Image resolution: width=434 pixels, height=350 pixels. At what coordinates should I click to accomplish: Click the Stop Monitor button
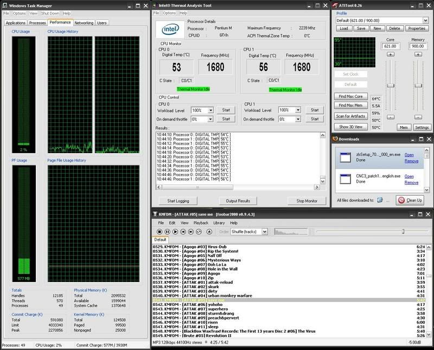pos(307,201)
